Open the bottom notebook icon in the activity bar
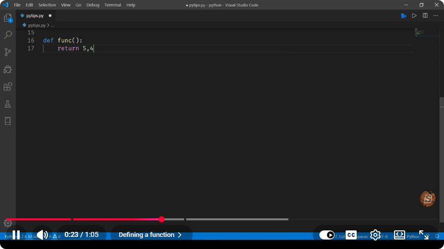 (8, 121)
